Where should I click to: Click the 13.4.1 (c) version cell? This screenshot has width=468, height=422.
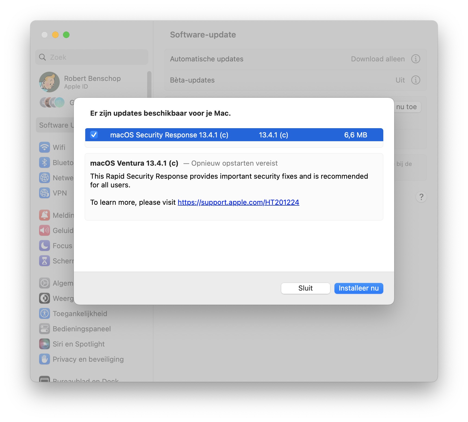(x=273, y=135)
